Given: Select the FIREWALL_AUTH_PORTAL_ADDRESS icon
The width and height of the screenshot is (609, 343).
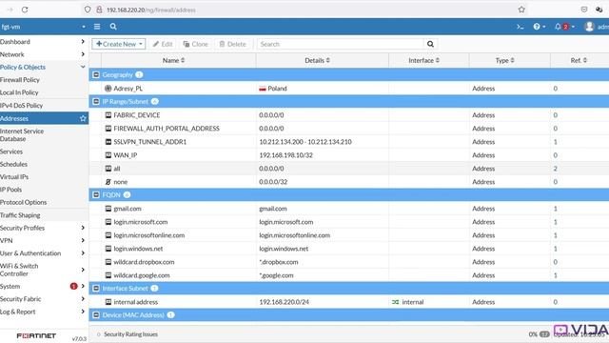Looking at the screenshot, I should pos(108,129).
